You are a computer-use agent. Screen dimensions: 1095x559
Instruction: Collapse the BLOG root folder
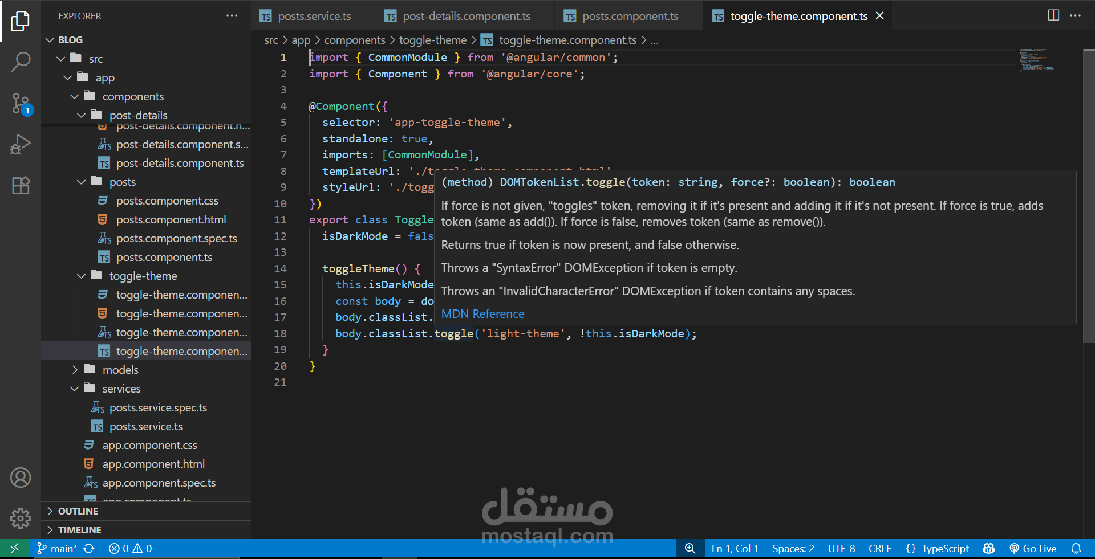pyautogui.click(x=50, y=40)
